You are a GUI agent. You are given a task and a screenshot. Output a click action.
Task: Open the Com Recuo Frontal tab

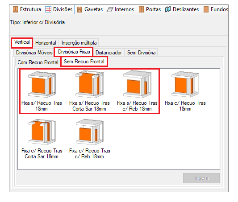click(38, 62)
